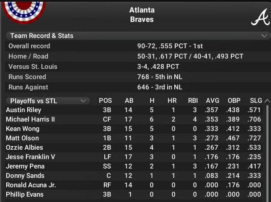Sort by the OBP column header
Viewport: 271px width, 202px height.
click(234, 101)
